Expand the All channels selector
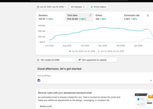The height and width of the screenshot is (109, 153). 78,7
